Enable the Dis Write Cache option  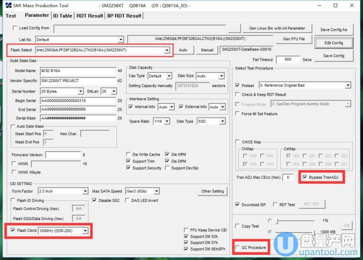coord(129,154)
